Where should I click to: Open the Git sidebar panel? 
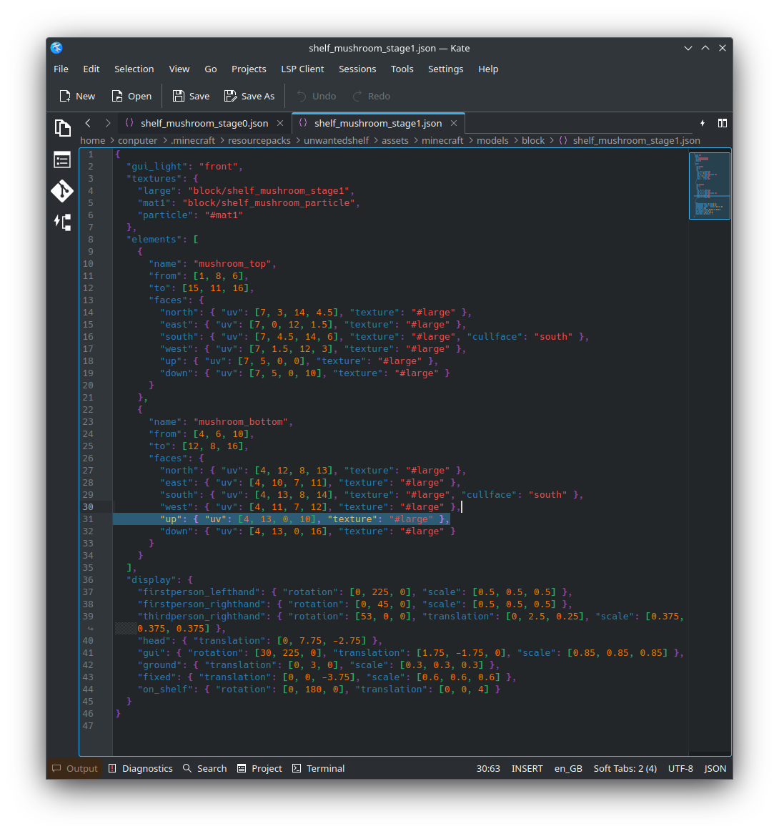[x=62, y=191]
